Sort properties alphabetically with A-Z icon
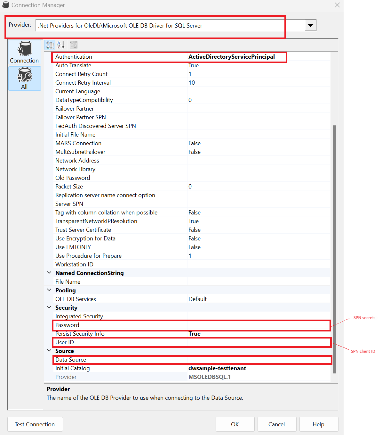This screenshot has width=382, height=435. click(x=61, y=45)
